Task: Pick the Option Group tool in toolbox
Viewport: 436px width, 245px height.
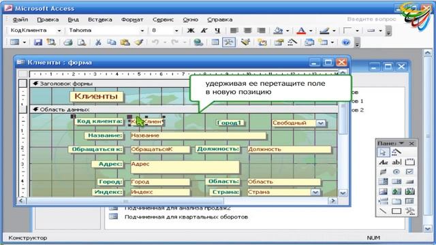Action: (x=410, y=162)
